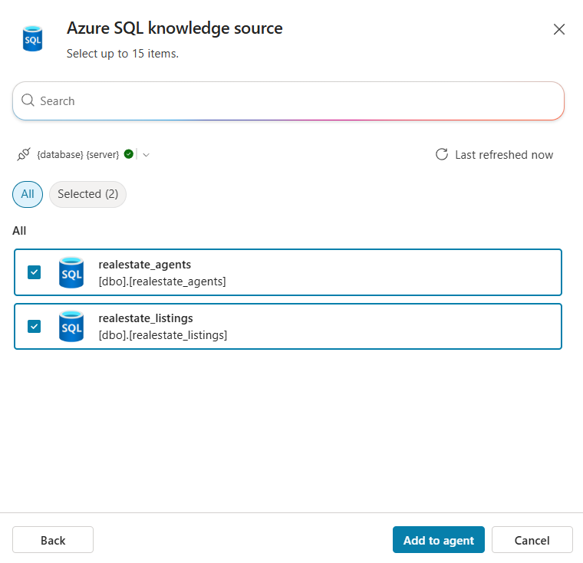Uncheck the realestate_listings checkbox
This screenshot has width=583, height=563.
(x=34, y=326)
